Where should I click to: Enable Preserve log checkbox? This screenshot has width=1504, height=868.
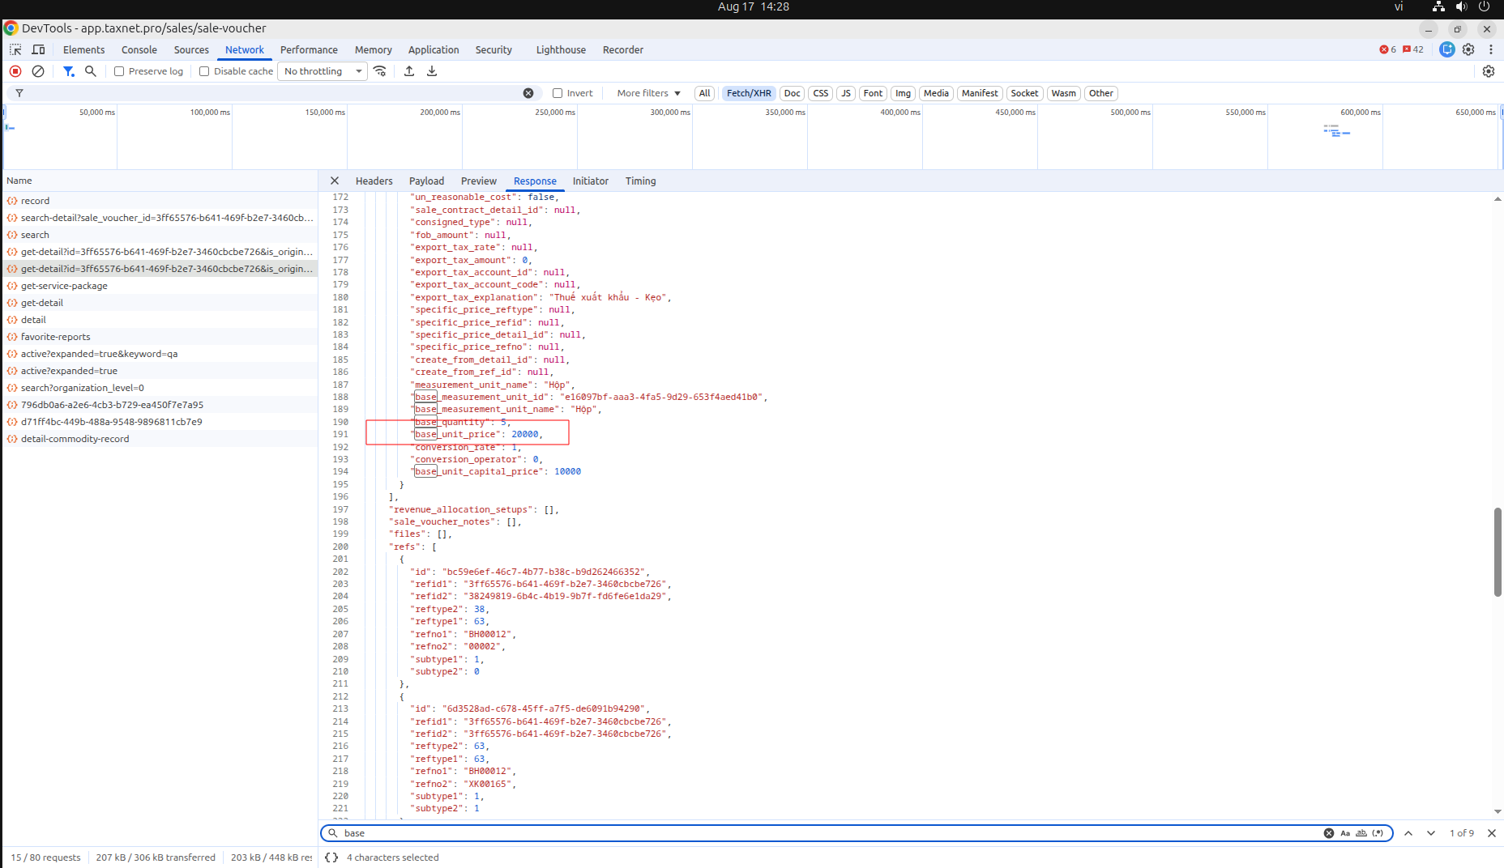coord(119,71)
